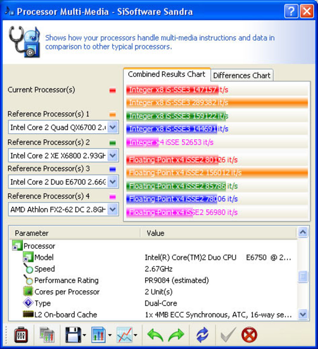This screenshot has width=318, height=349.
Task: Click the magenta Floating-Point 56980 it/s bar
Action: 160,212
